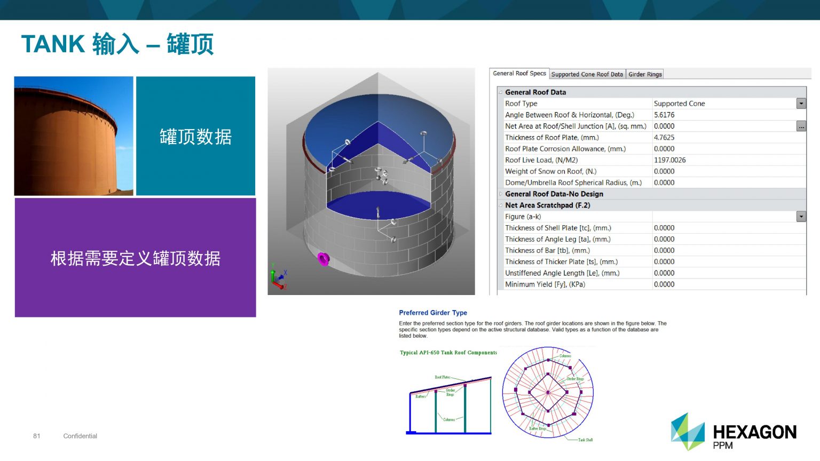Collapse the Net Area Scratchpad (F.2) section
This screenshot has width=820, height=461.
click(x=500, y=205)
